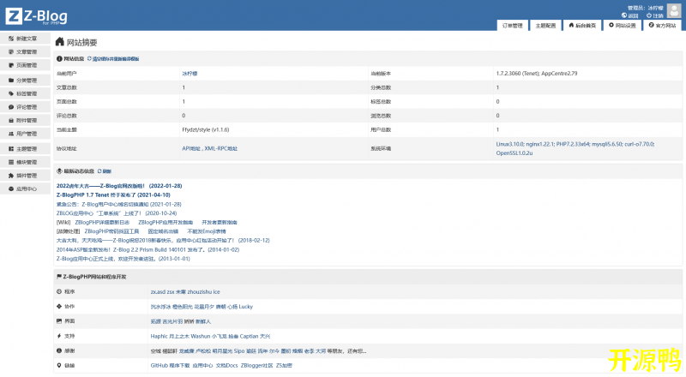The height and width of the screenshot is (377, 686).
Task: Switch to 主题配置 tab
Action: point(545,26)
